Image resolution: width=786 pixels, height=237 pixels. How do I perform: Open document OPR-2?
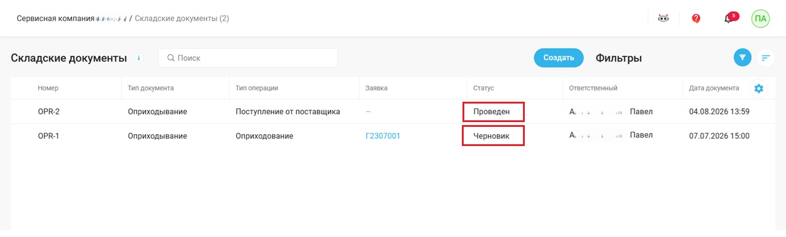point(49,111)
